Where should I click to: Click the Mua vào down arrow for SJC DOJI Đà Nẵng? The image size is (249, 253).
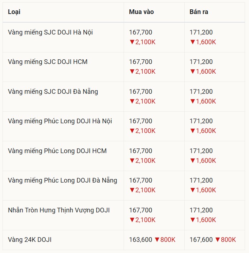tap(132, 102)
